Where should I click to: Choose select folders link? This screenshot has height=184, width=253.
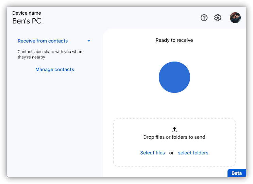[x=193, y=153]
